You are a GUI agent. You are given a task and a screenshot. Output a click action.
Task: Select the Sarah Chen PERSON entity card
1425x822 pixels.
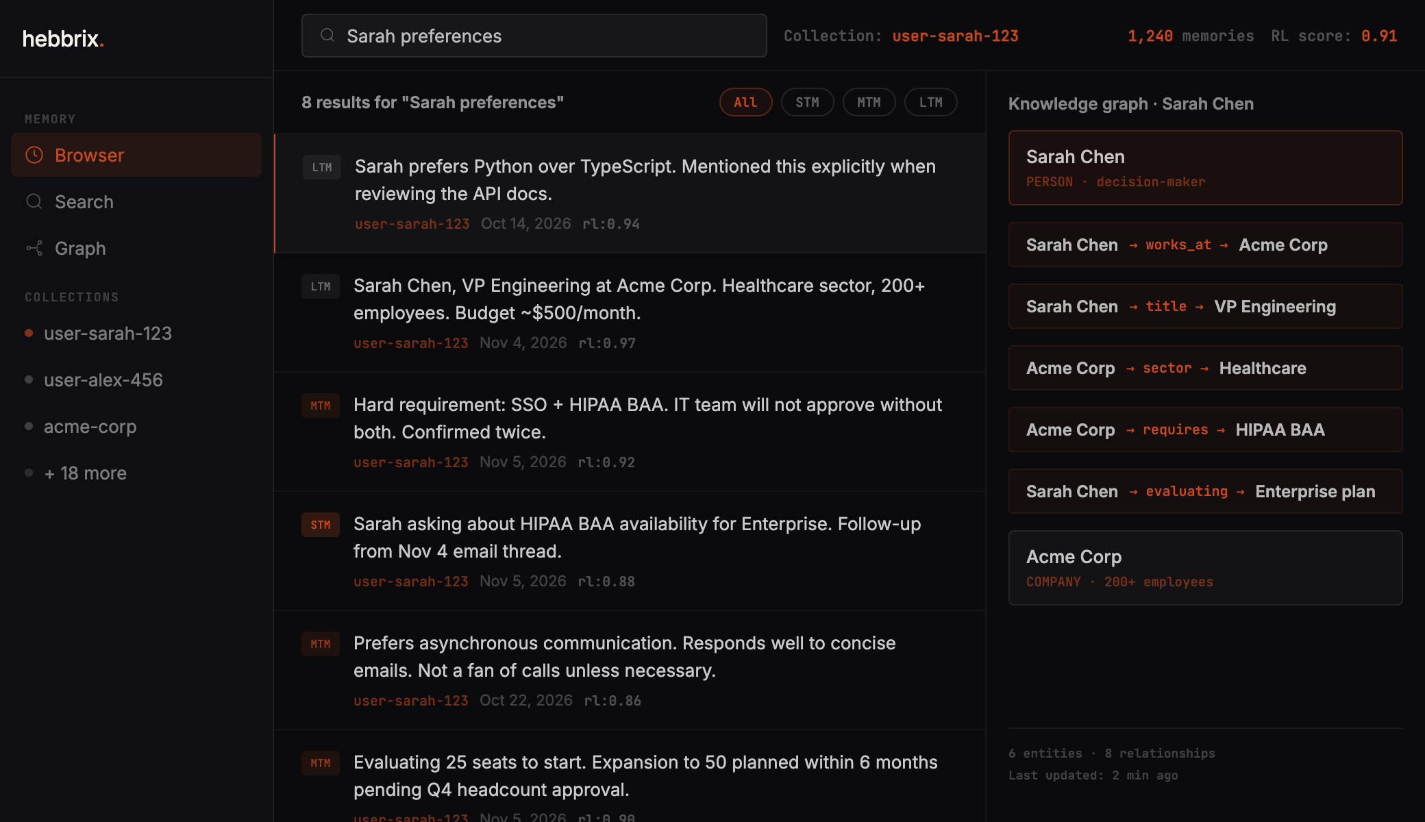point(1205,168)
